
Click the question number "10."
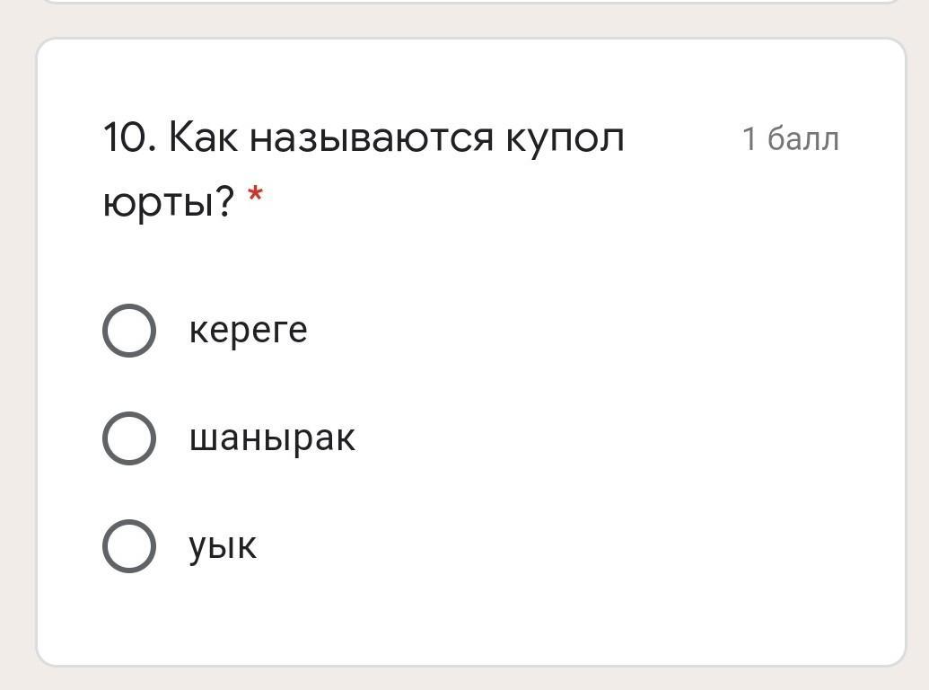click(129, 138)
